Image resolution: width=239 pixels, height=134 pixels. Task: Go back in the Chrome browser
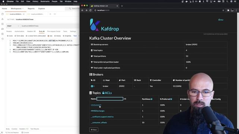point(83,10)
